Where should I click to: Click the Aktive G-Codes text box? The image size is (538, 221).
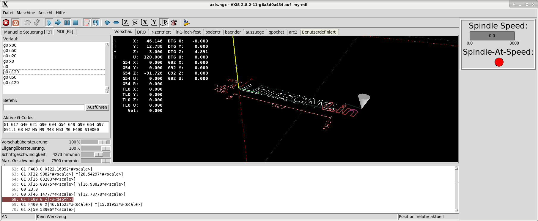tap(56, 127)
